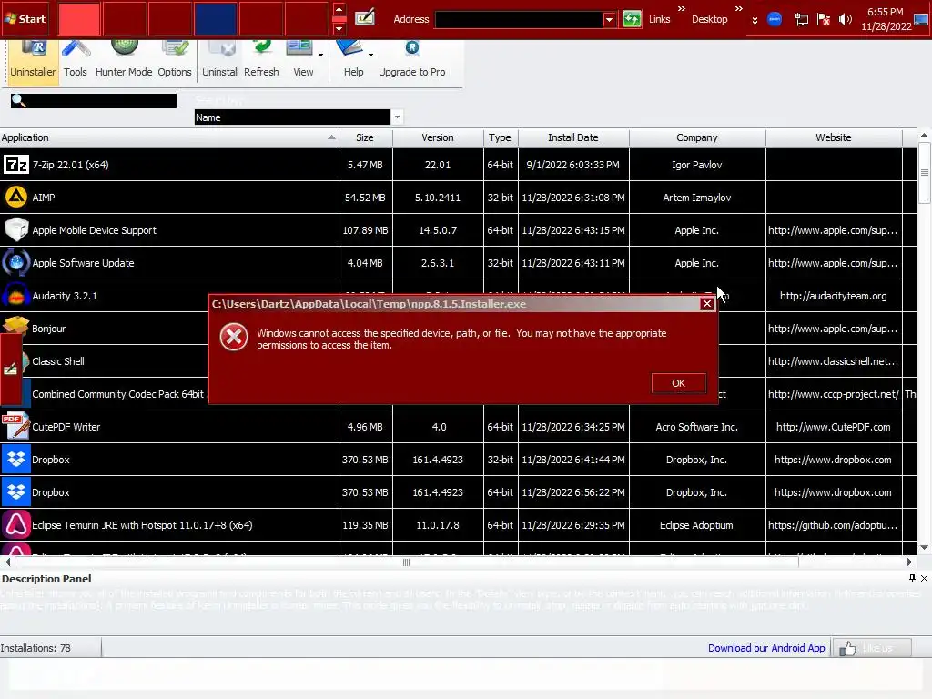Open the Windows Start menu
The image size is (932, 699).
(x=25, y=19)
